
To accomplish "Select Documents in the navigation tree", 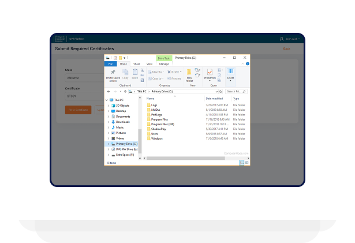I will (123, 117).
